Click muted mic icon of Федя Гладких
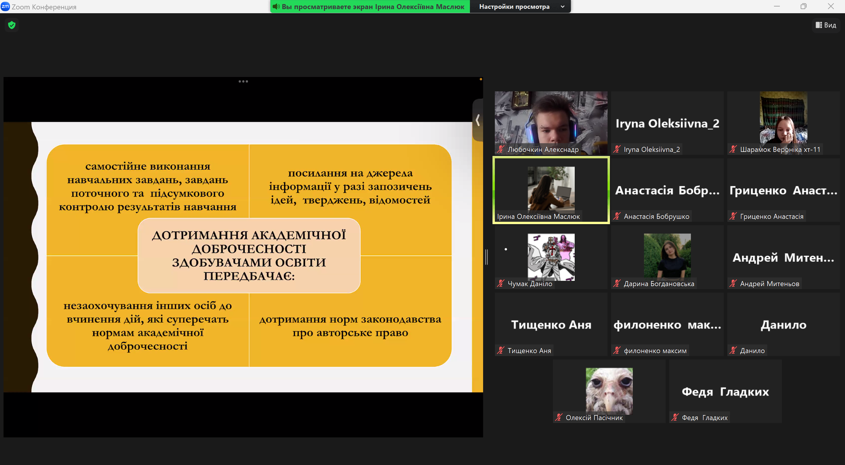845x465 pixels. pos(675,417)
